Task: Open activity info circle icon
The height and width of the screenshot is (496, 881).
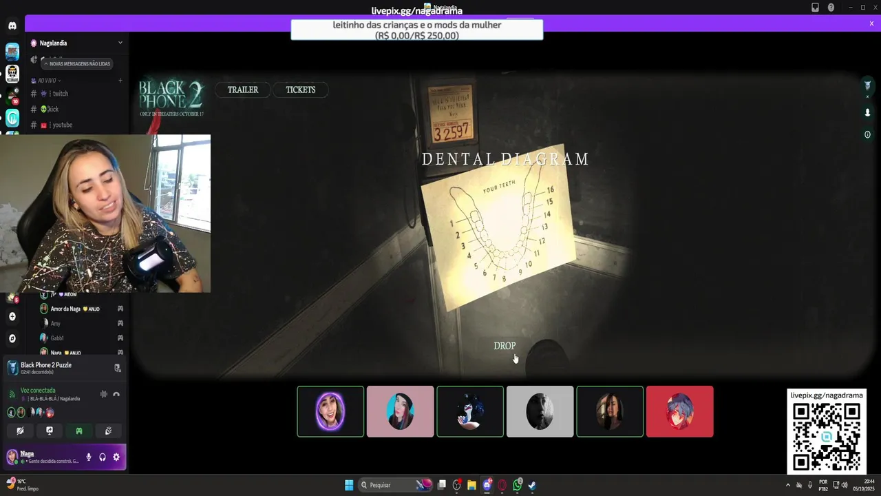Action: coord(868,134)
